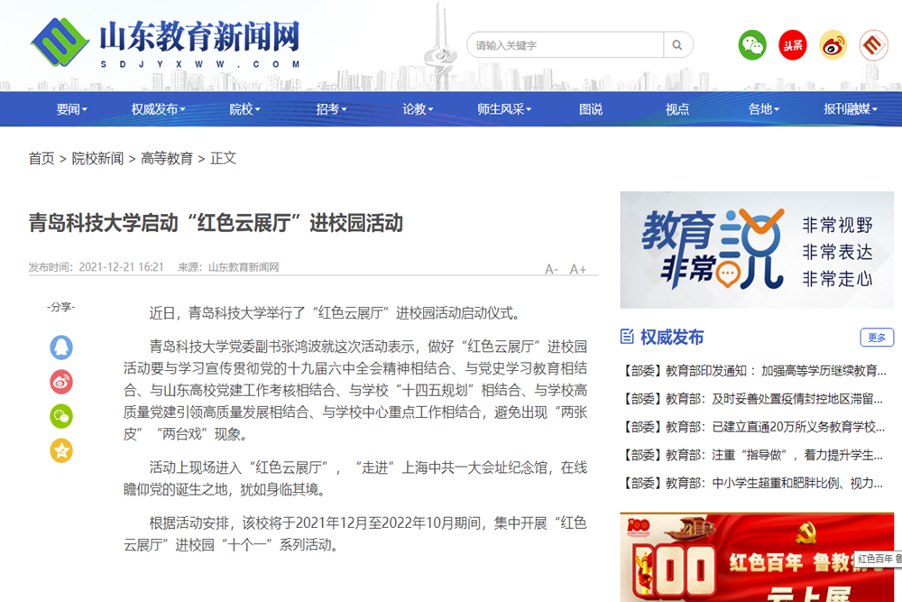Add to favorites with star icon
The height and width of the screenshot is (602, 902).
point(61,450)
